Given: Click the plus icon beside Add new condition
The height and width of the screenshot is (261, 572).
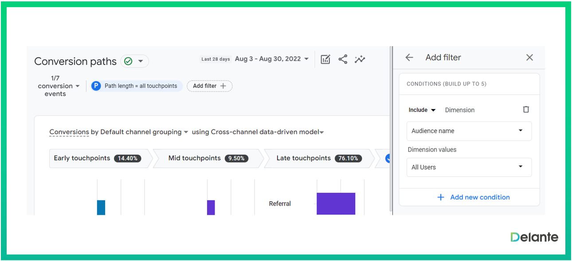Looking at the screenshot, I should 441,197.
